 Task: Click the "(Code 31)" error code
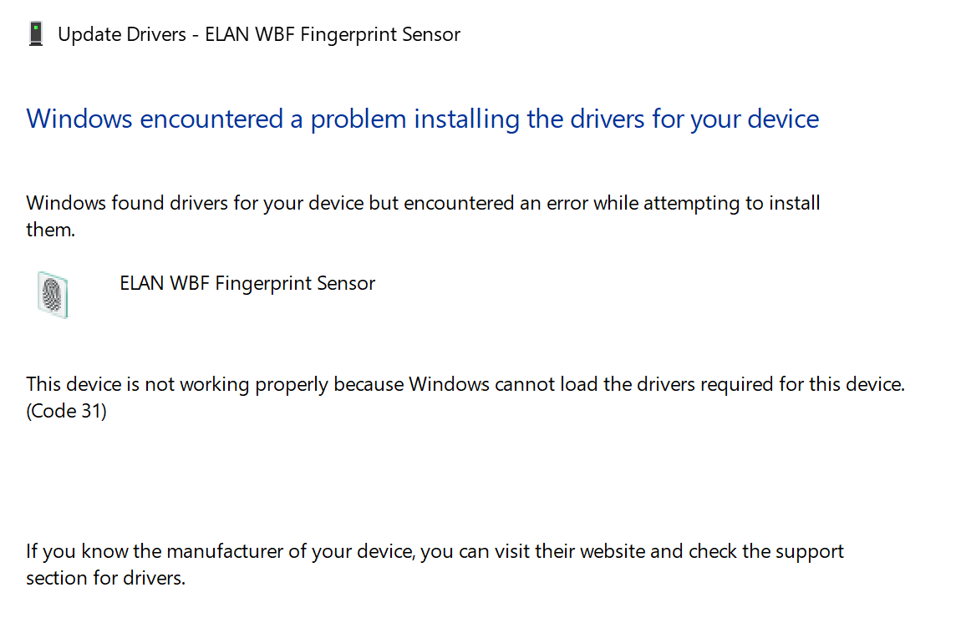(x=66, y=412)
